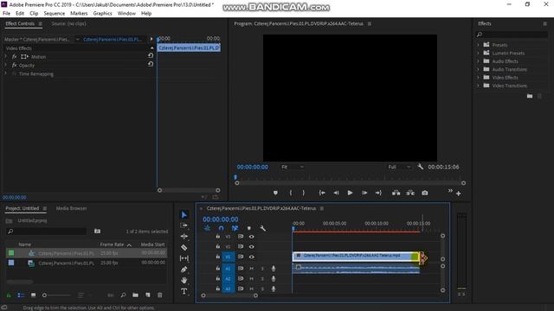Go to In point

pos(322,193)
